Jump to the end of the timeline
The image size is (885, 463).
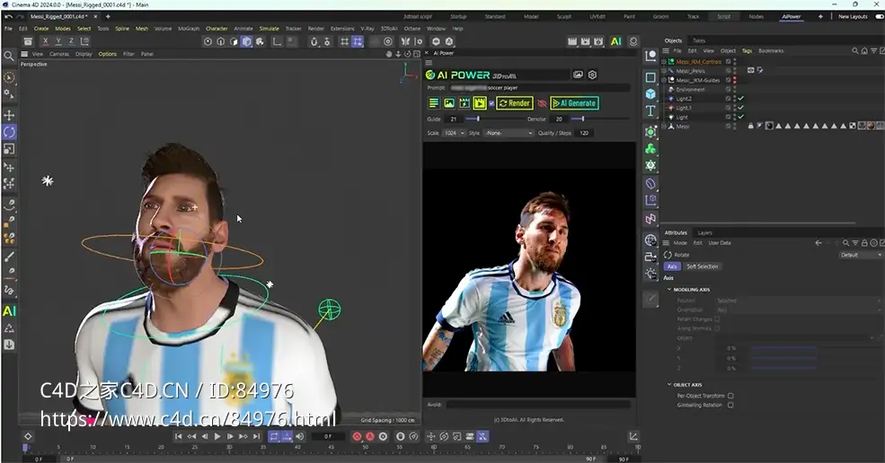(257, 436)
